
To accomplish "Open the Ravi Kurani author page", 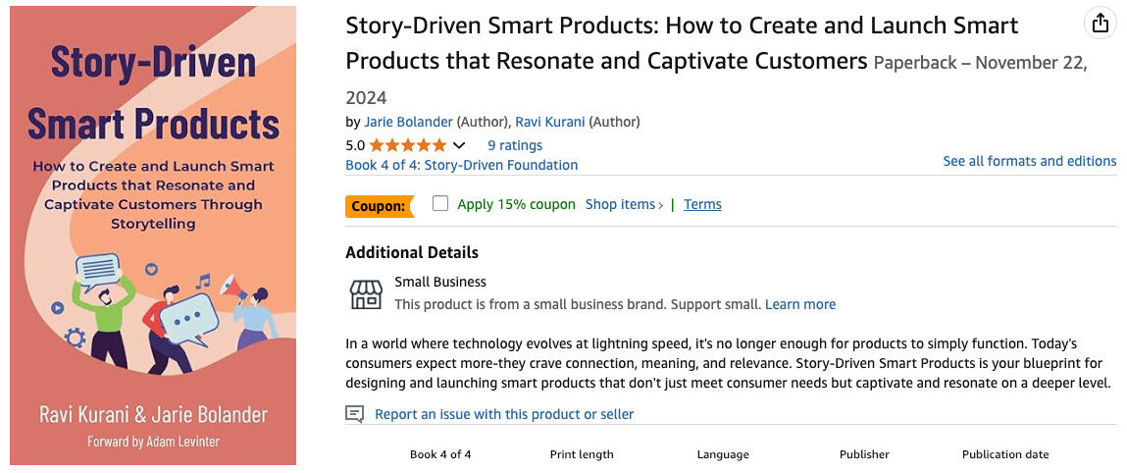I will coord(552,122).
